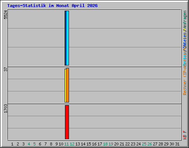Click the Rechner legend label
189x148 pixels.
(x=185, y=87)
